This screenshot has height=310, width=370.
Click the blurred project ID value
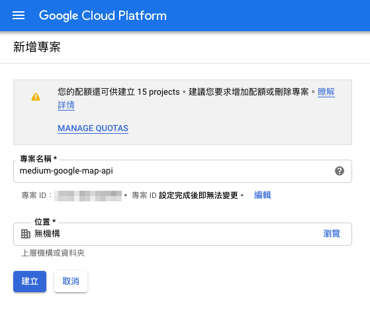[x=88, y=195]
